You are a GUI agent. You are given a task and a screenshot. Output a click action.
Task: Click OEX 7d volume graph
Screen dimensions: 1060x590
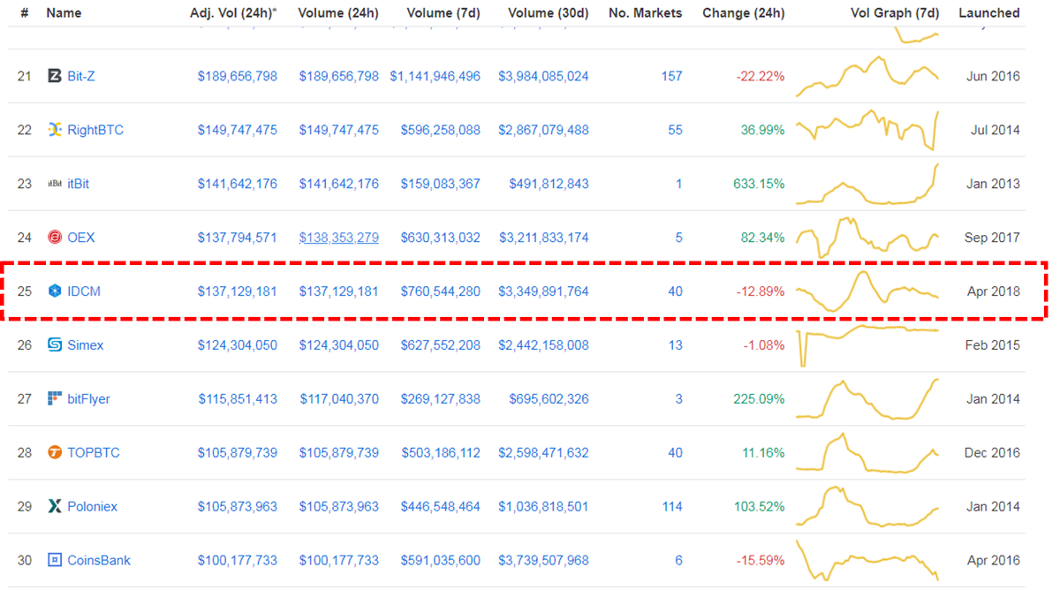(867, 238)
